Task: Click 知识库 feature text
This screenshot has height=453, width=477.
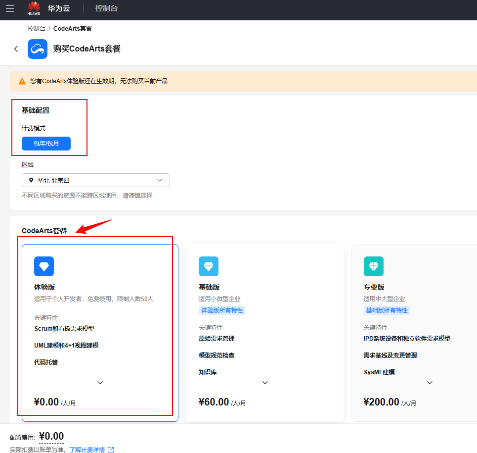Action: [x=208, y=372]
